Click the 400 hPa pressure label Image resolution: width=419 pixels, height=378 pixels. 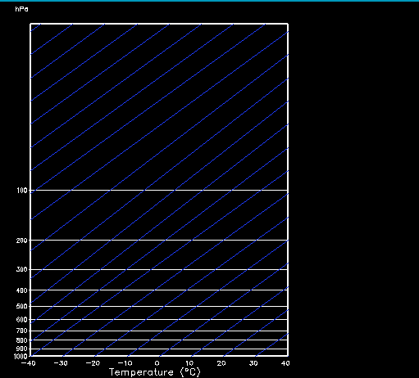tap(22, 290)
